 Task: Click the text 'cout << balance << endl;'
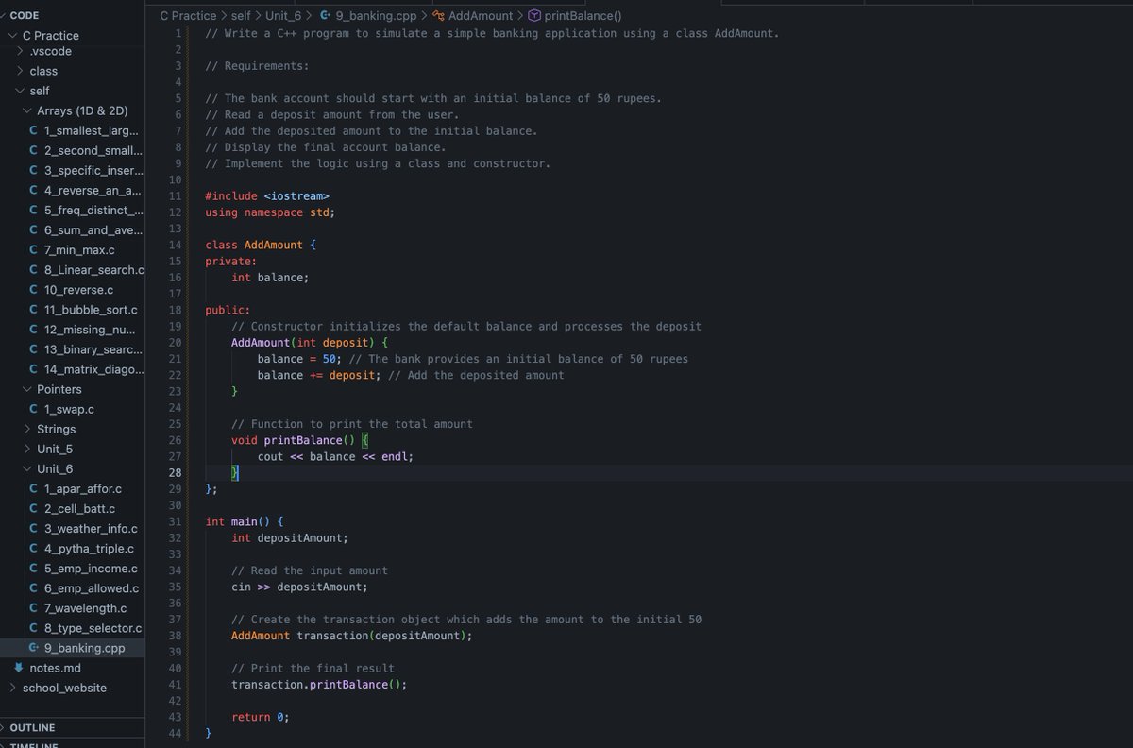click(336, 456)
